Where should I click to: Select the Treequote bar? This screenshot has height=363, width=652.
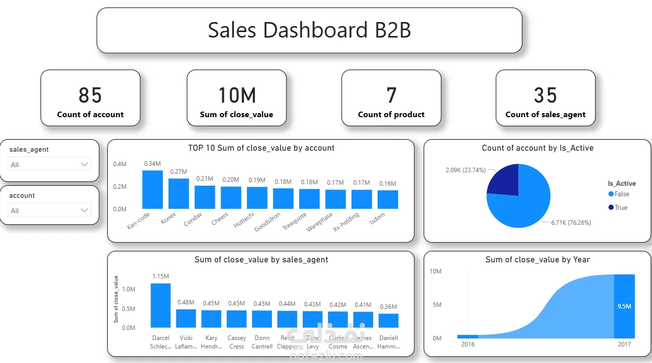309,199
